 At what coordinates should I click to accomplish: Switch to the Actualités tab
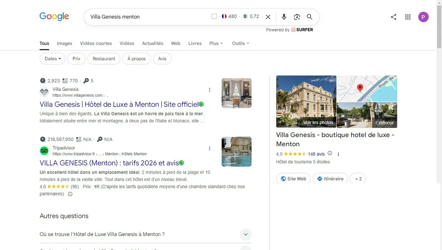tap(152, 44)
